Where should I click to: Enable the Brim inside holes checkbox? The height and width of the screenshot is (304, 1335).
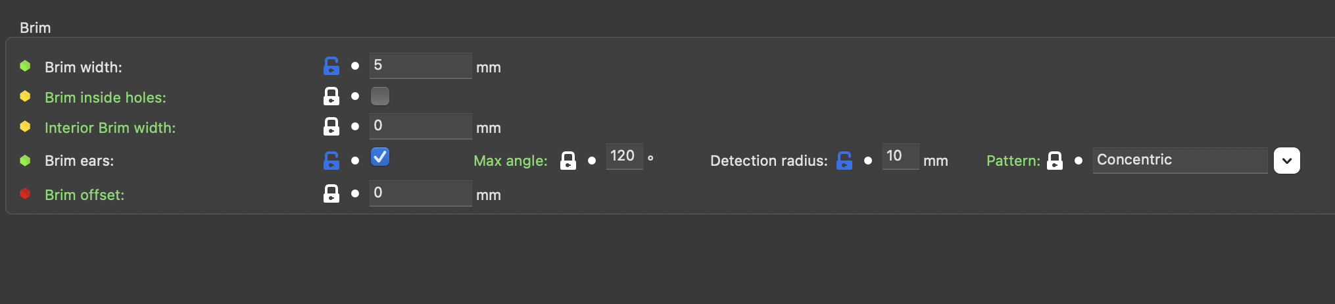(x=380, y=96)
